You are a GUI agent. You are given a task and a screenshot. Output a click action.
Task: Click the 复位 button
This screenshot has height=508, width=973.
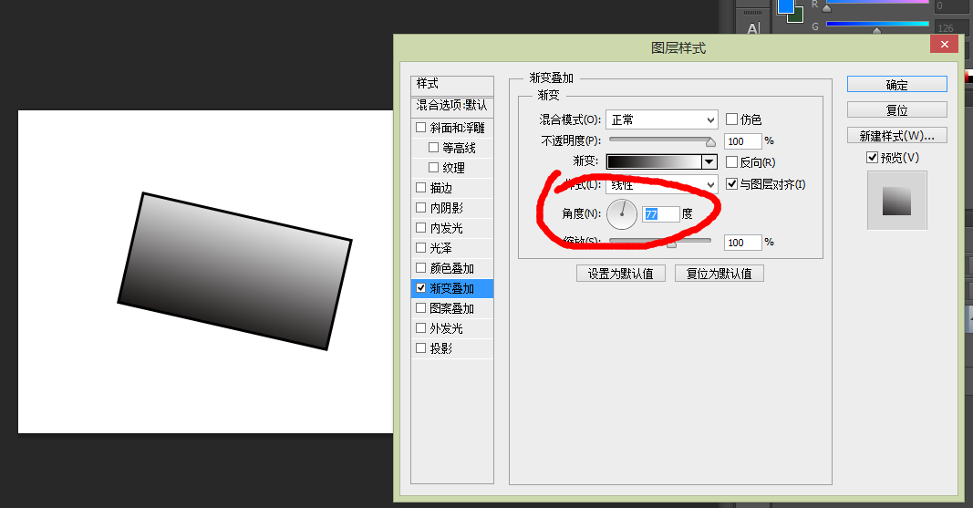click(896, 109)
